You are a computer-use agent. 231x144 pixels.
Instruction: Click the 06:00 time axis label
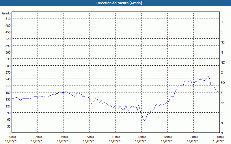click(64, 137)
